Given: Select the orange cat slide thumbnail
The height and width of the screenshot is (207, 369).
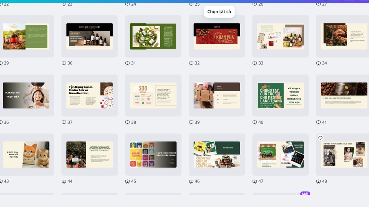Looking at the screenshot, I should (x=26, y=154).
